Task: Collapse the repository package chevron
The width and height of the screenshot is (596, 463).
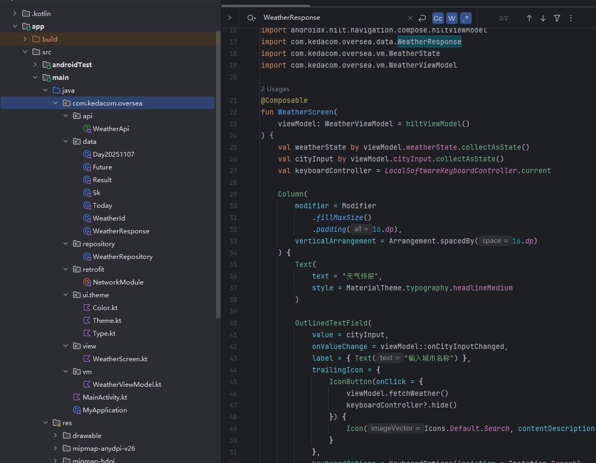Action: pos(66,243)
